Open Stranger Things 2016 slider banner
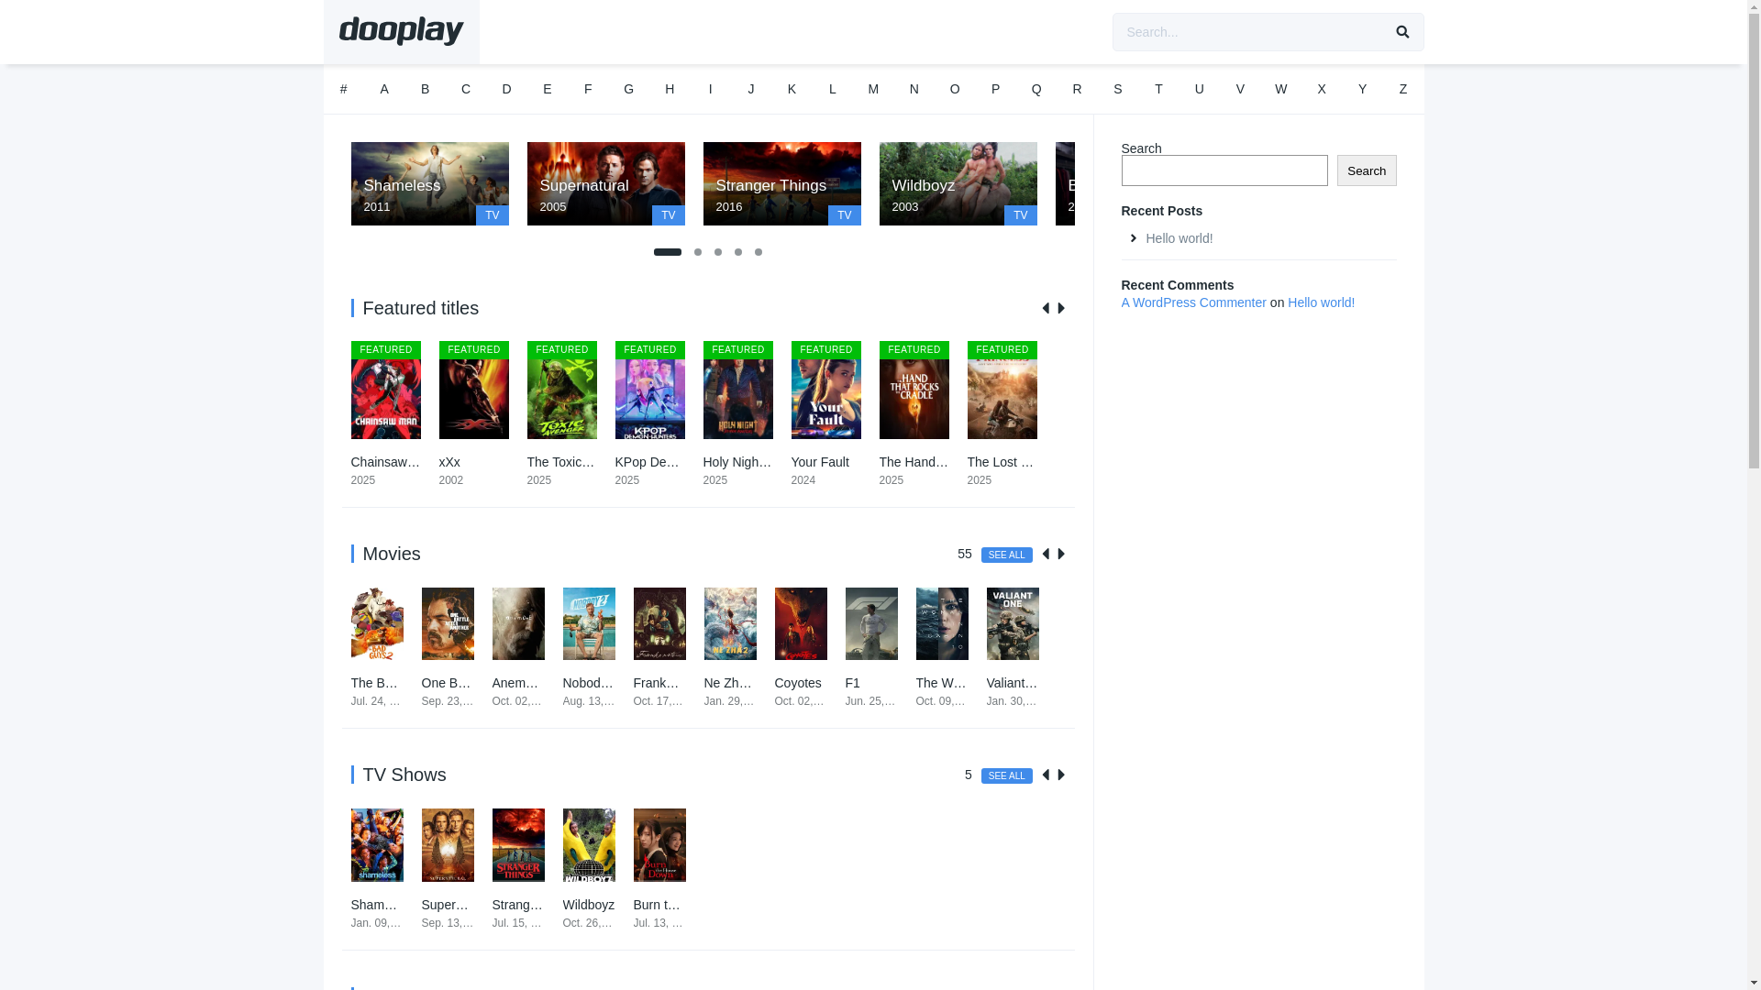 click(781, 183)
